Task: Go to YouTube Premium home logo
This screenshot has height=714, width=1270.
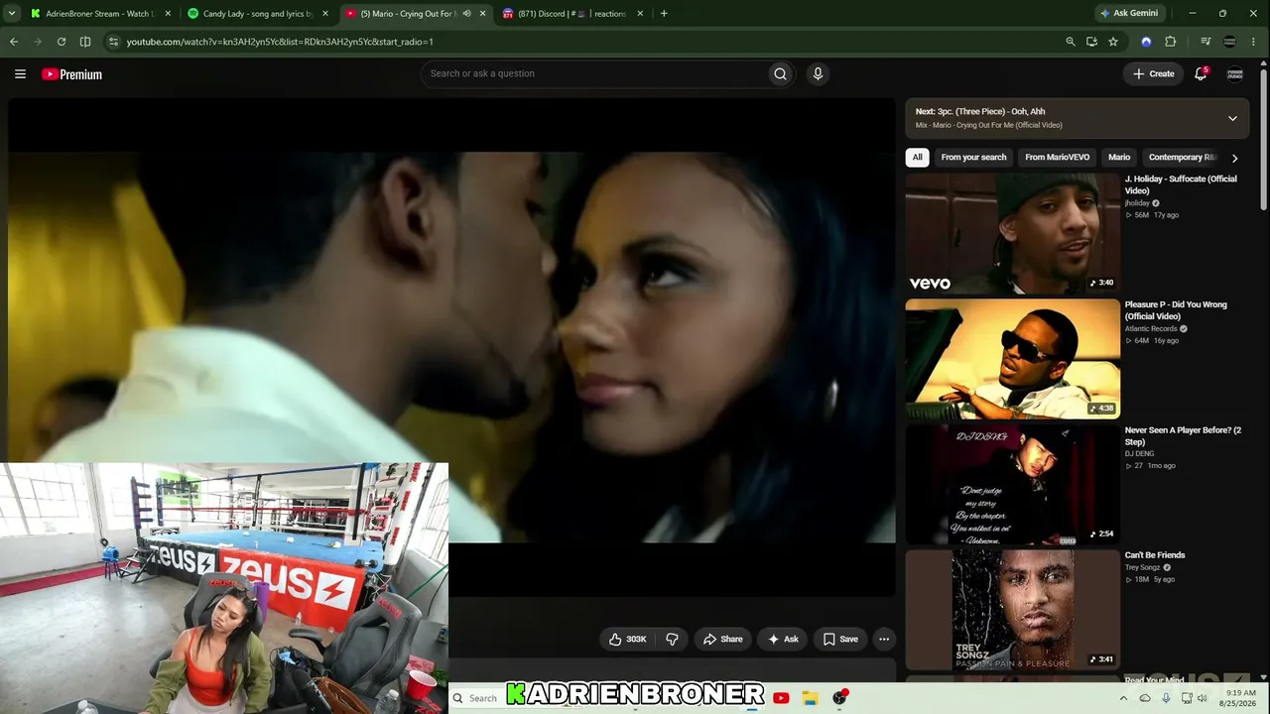Action: point(71,74)
